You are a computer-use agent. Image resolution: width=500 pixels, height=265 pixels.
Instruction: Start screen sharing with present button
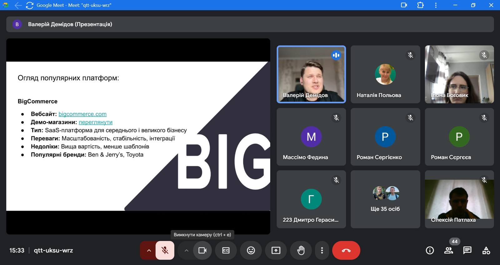[x=276, y=250]
